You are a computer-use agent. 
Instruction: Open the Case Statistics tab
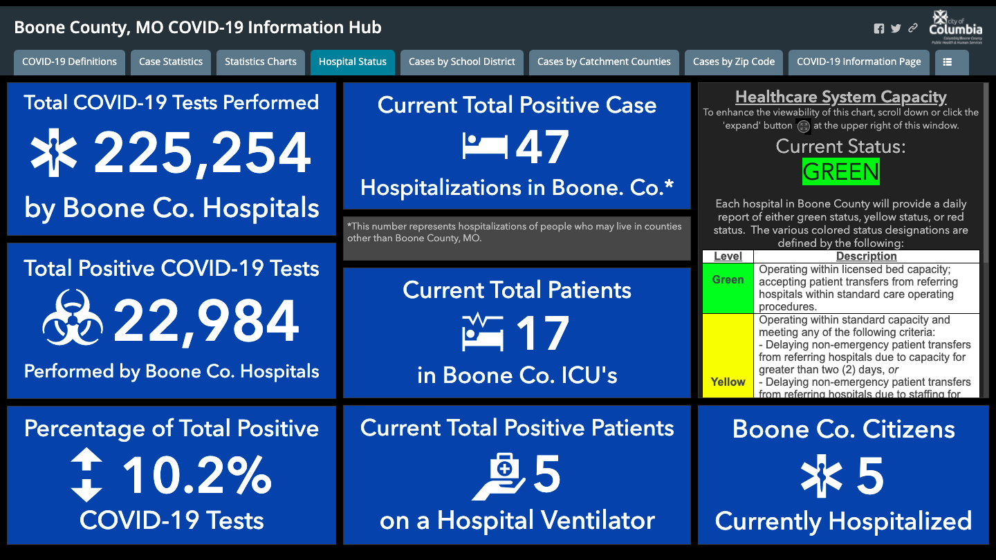(171, 62)
